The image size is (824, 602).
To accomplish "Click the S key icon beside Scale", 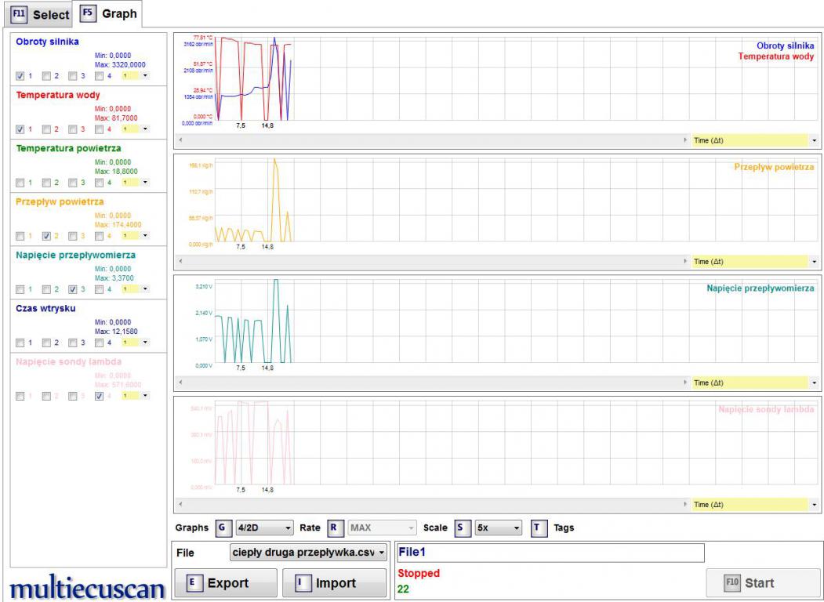I will pyautogui.click(x=460, y=528).
